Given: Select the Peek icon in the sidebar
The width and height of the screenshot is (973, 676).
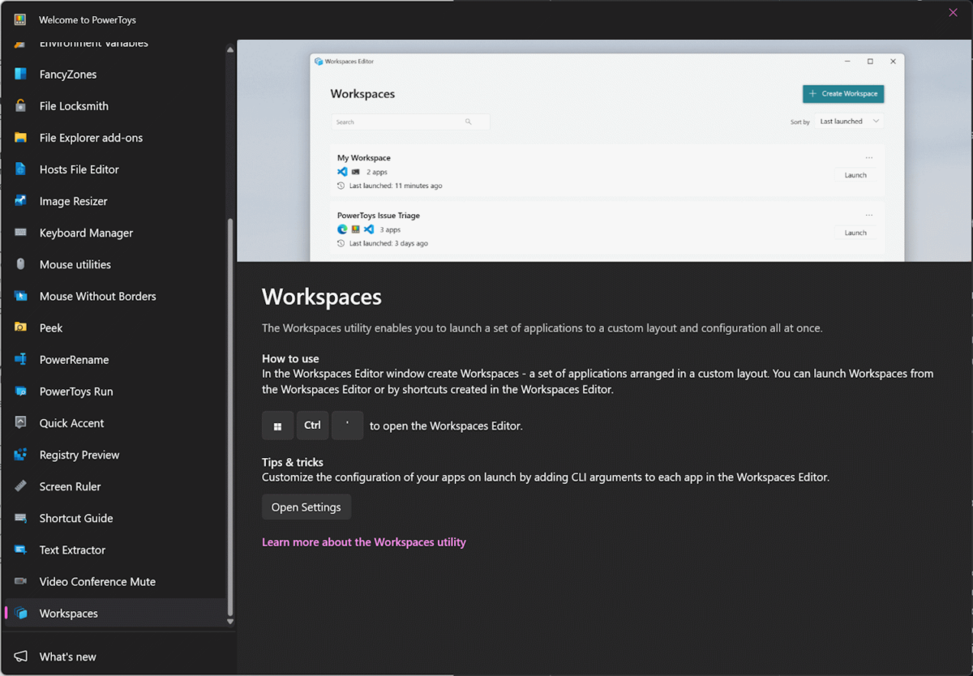Looking at the screenshot, I should click(21, 327).
